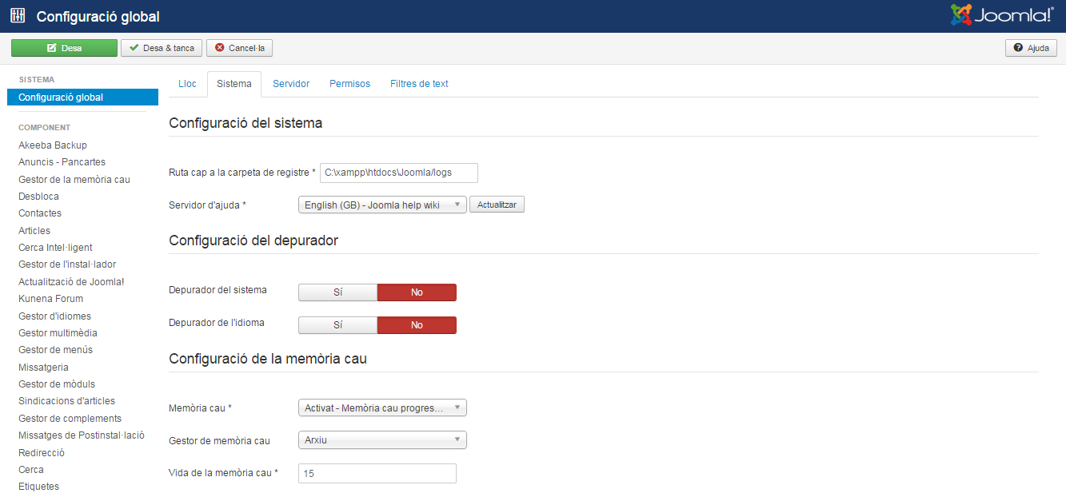Click the green Desa save button
This screenshot has width=1066, height=493.
(64, 48)
